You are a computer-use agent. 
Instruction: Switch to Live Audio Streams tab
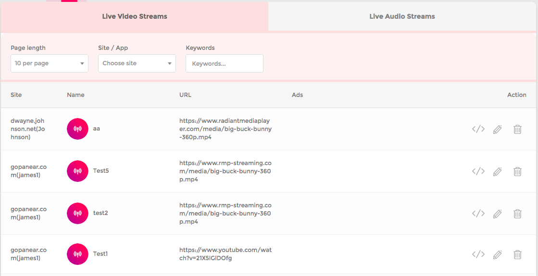tap(402, 16)
